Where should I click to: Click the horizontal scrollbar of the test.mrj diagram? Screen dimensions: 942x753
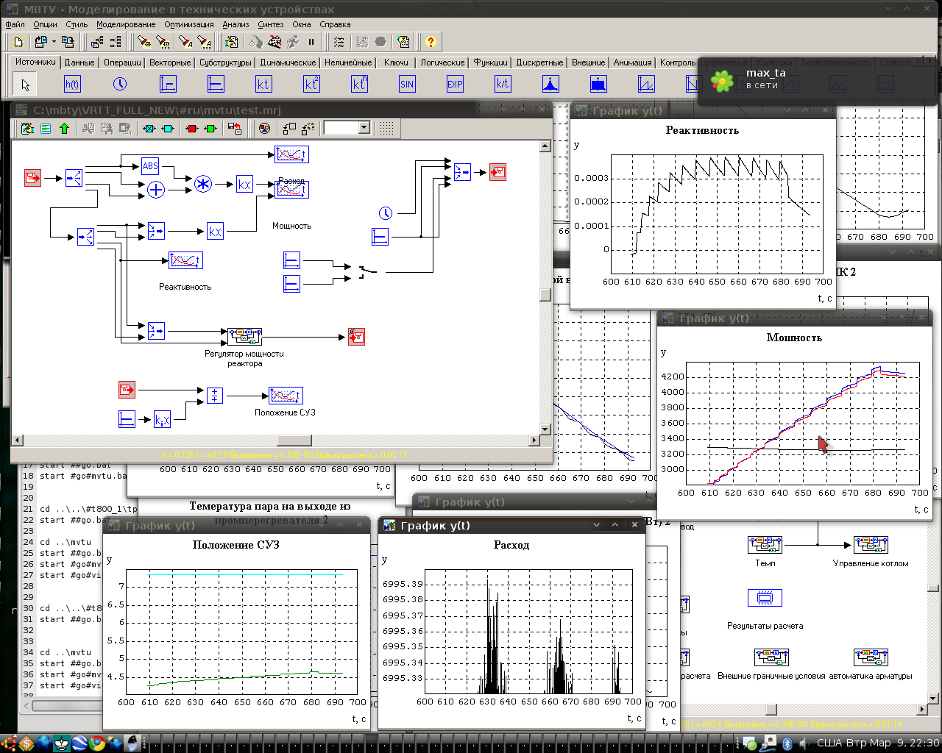coord(294,440)
